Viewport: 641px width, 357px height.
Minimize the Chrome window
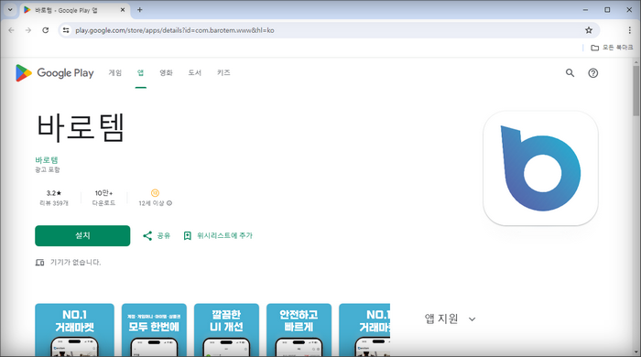tap(585, 10)
